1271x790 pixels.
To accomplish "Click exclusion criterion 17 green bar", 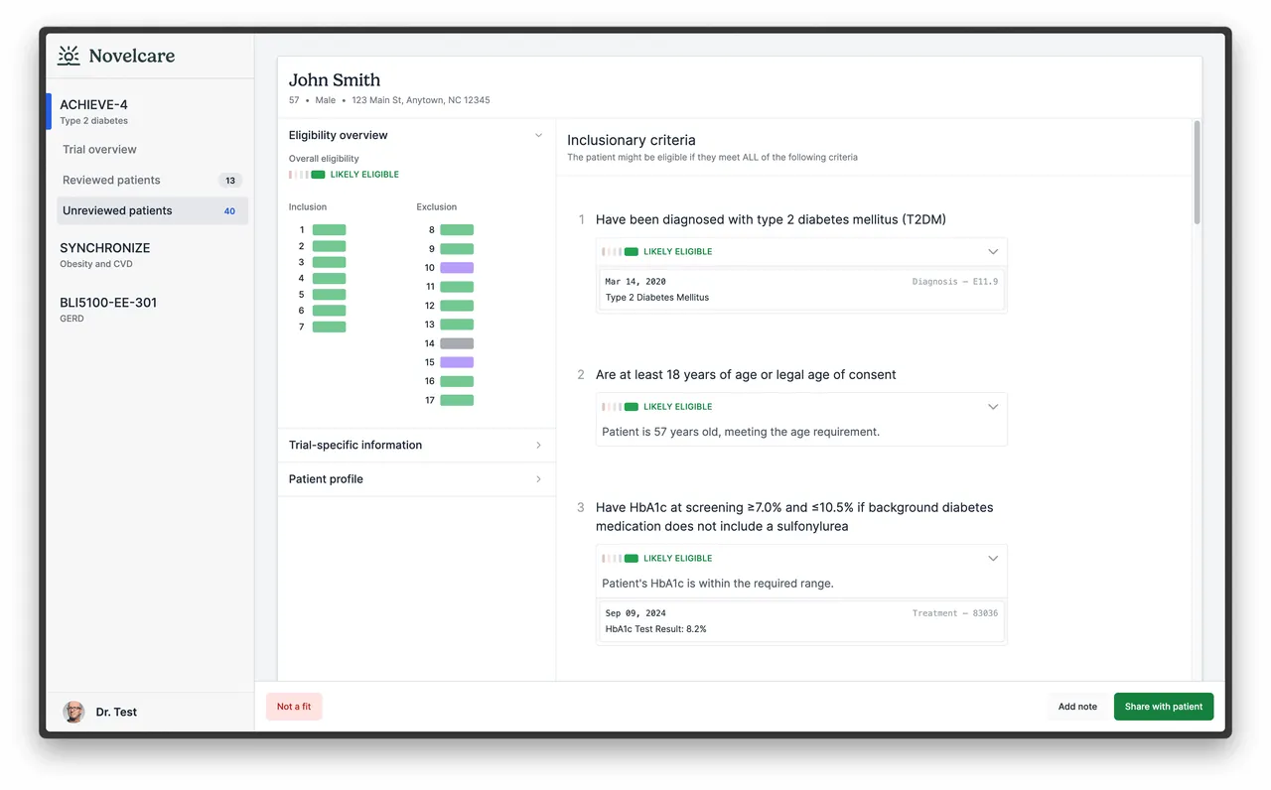I will pyautogui.click(x=457, y=400).
